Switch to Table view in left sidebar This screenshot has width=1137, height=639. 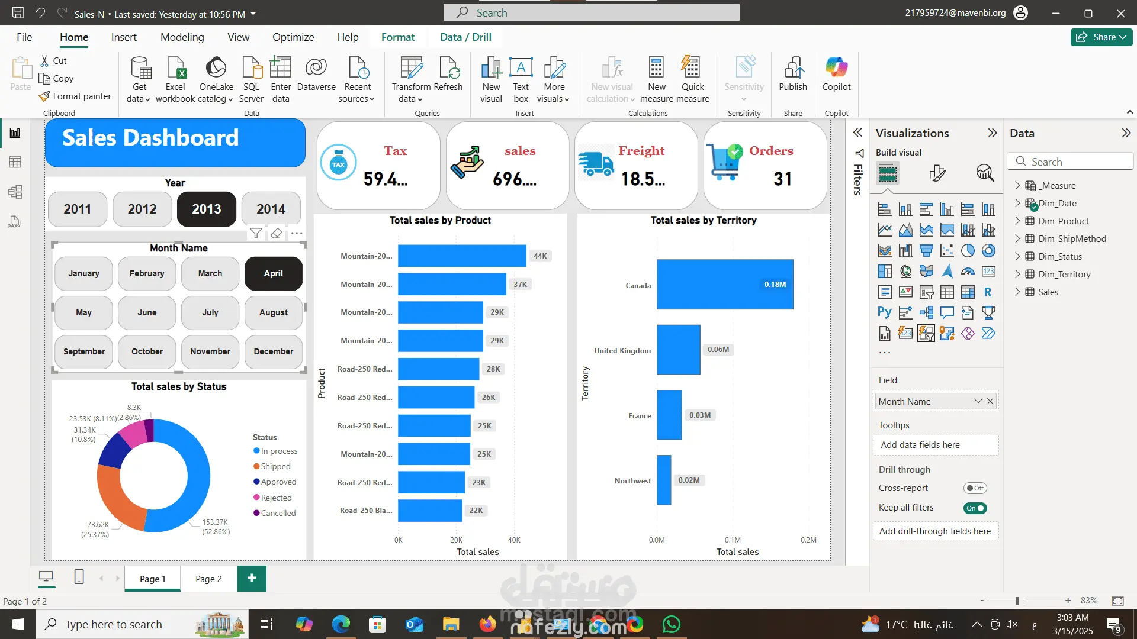coord(15,162)
